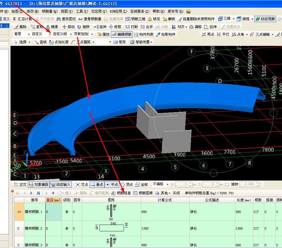
Task: Select the 矩形 rectangle tool
Action: (120, 42)
